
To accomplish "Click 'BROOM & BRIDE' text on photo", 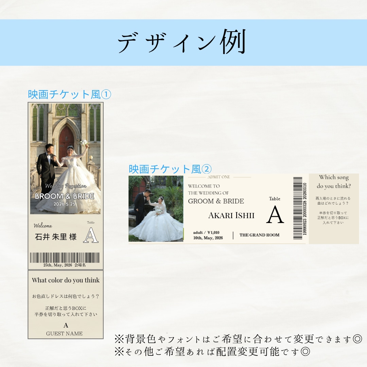I will pyautogui.click(x=65, y=196).
